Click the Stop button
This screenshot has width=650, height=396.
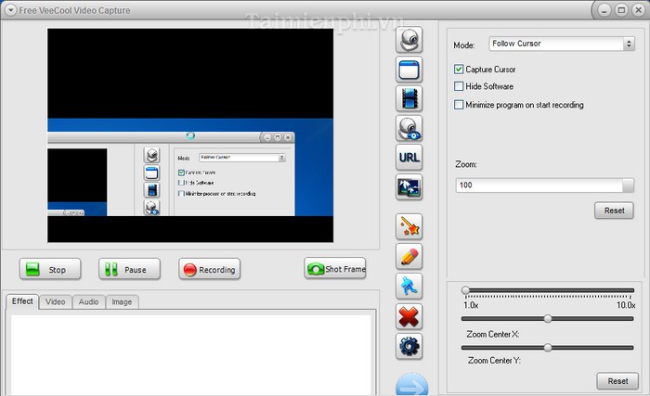click(x=50, y=269)
